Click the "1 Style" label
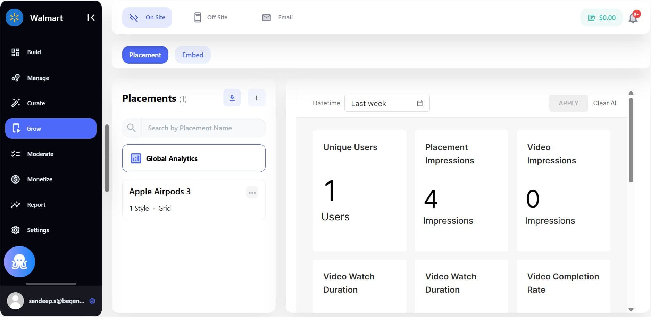Screen dimensions: 651x317 pyautogui.click(x=139, y=208)
